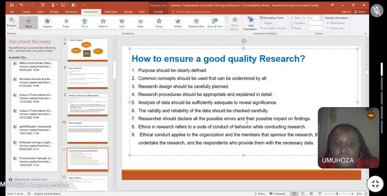Open the View ribbon tab
Screen dimensions: 387x196
[142, 12]
